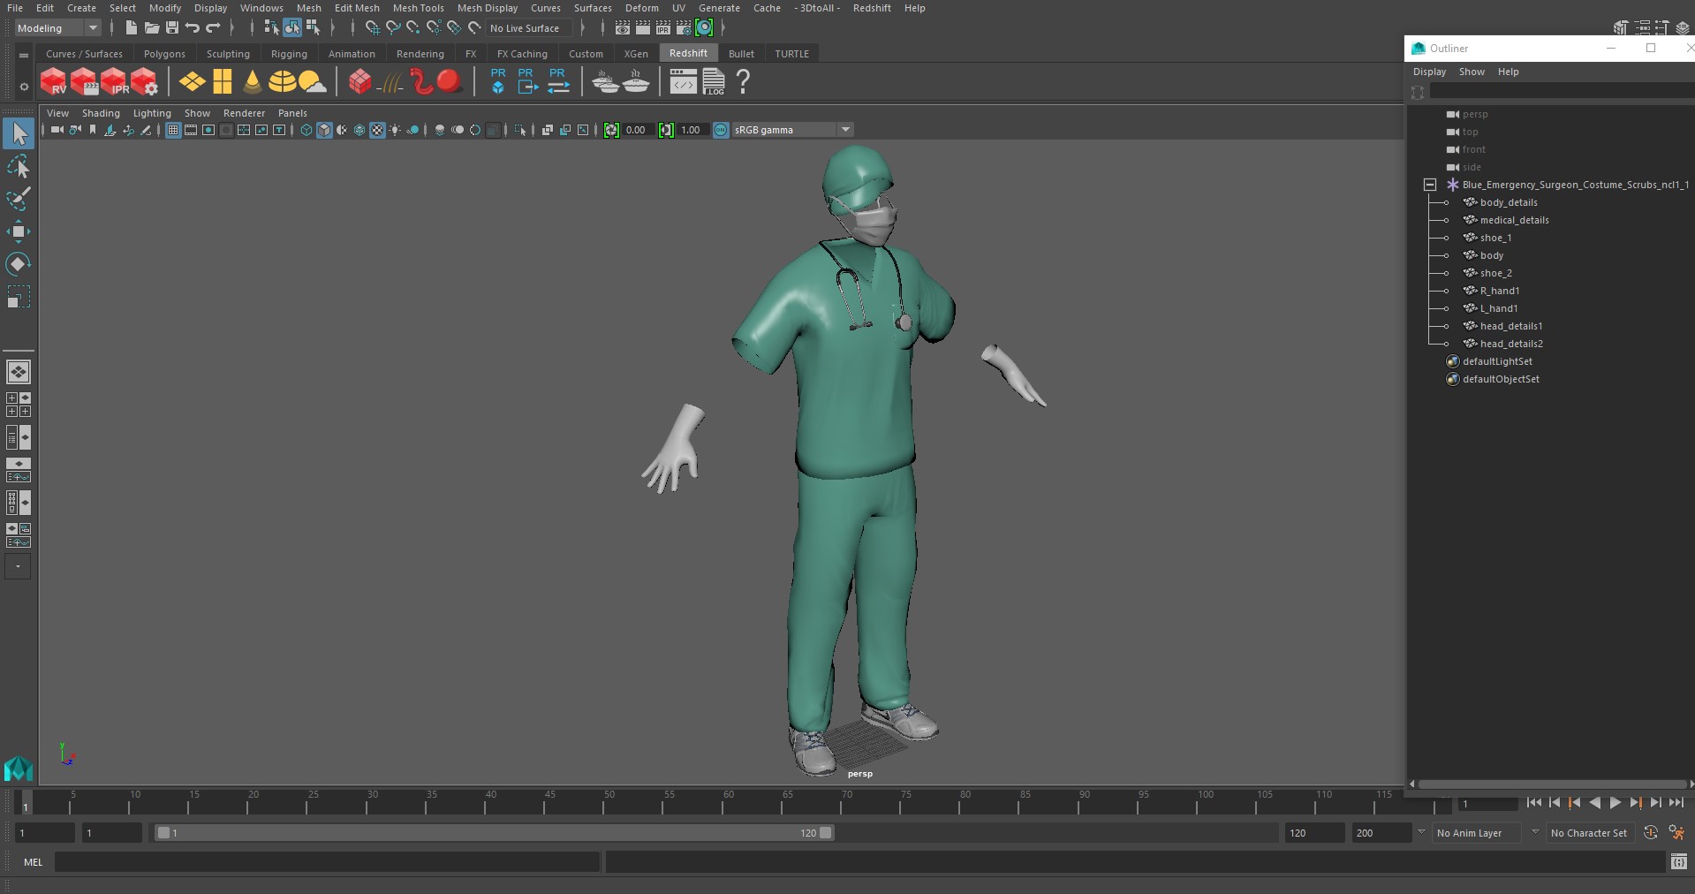Image resolution: width=1695 pixels, height=894 pixels.
Task: Toggle use all lights bulb icon
Action: (395, 130)
